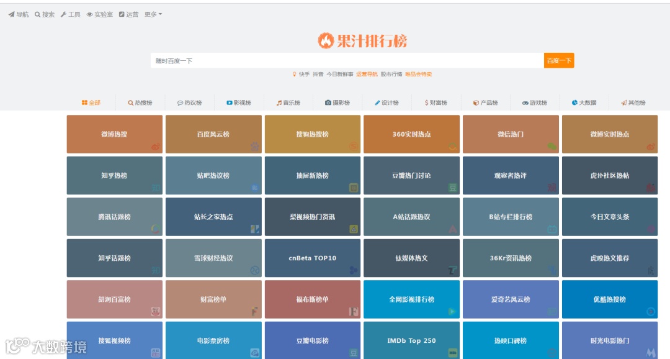The image size is (670, 359).
Task: Open the 福布斯榜单 card
Action: 313,299
